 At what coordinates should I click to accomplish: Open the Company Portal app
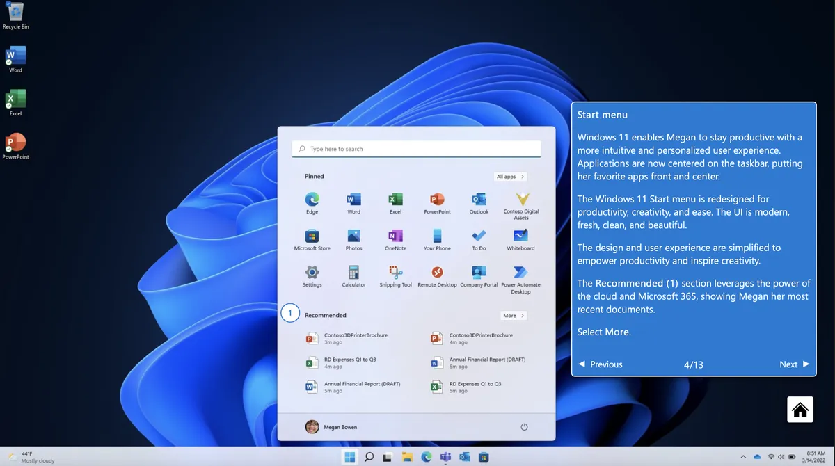pos(479,276)
